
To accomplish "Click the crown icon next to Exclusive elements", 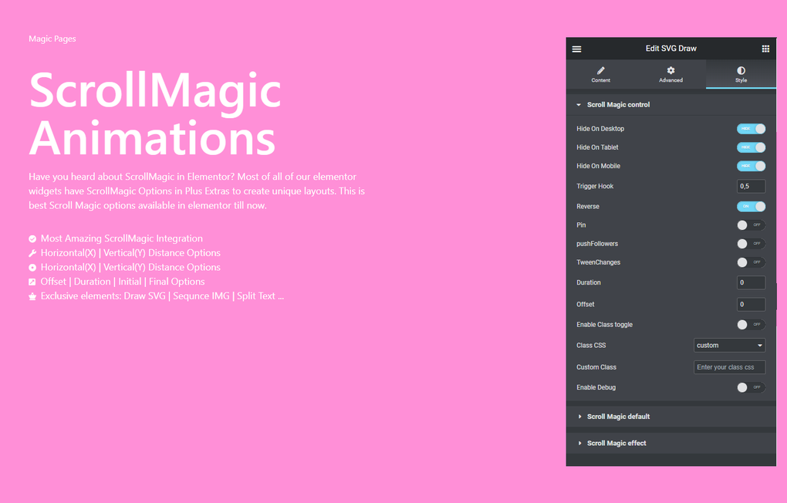I will coord(32,295).
